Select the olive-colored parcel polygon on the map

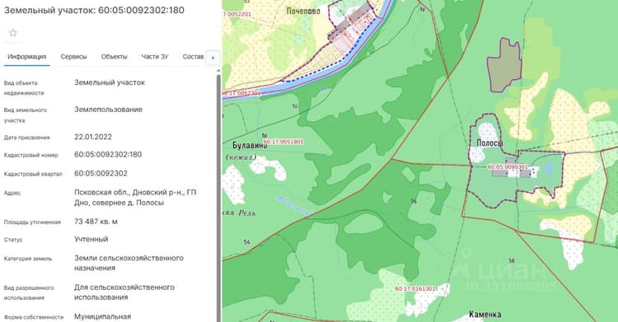(x=504, y=65)
